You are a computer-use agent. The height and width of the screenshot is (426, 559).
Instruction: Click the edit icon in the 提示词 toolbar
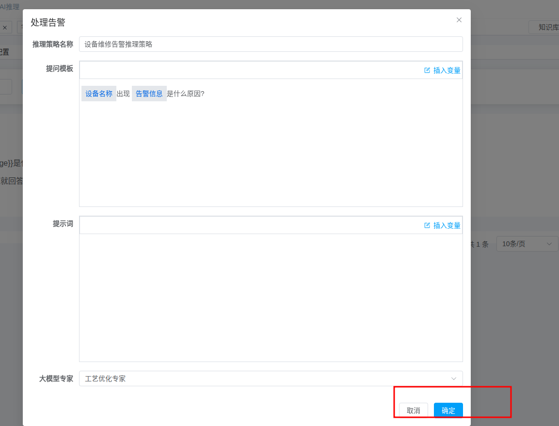coord(427,225)
